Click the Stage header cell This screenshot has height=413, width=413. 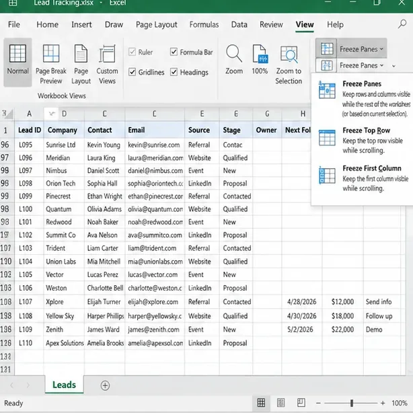pyautogui.click(x=235, y=130)
